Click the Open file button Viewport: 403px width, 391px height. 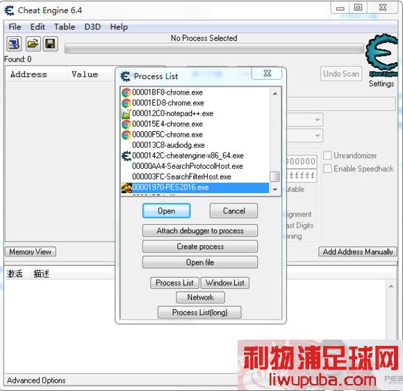pos(200,263)
